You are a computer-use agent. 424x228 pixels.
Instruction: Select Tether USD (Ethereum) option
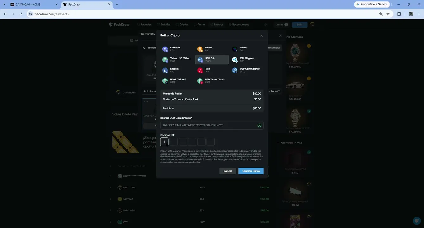click(x=177, y=60)
